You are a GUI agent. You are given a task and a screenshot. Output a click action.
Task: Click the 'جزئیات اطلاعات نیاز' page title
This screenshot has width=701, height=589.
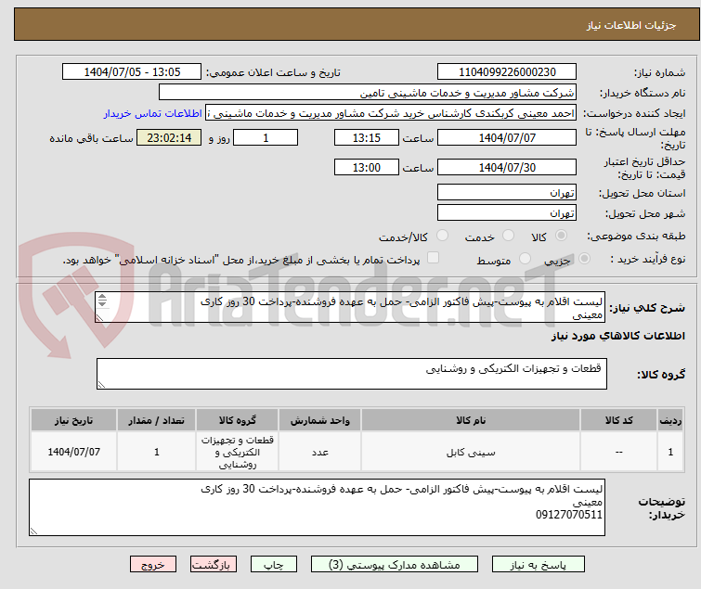click(x=630, y=25)
